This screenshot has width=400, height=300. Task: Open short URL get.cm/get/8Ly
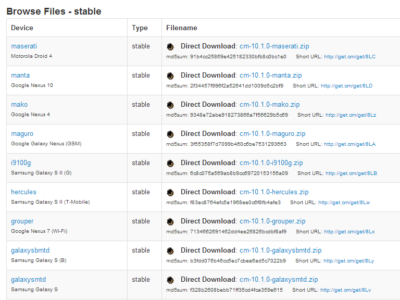coord(348,261)
